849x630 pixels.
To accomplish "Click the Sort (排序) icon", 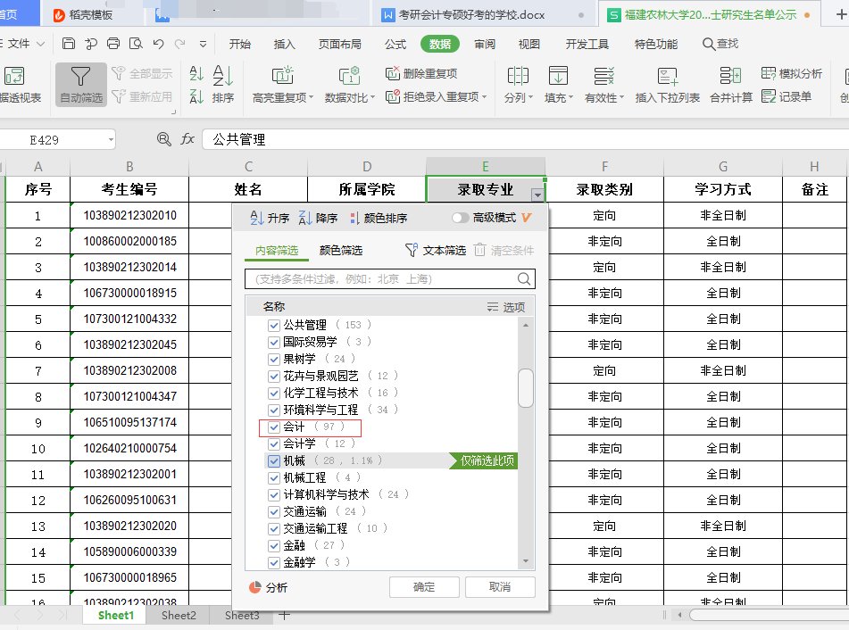I will click(x=222, y=77).
